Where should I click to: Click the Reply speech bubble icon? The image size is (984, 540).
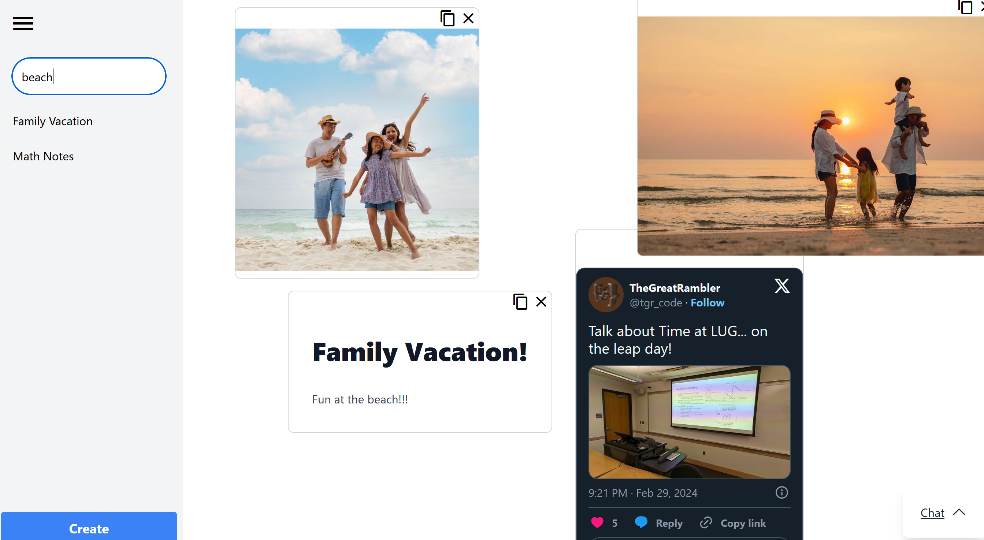(x=641, y=522)
